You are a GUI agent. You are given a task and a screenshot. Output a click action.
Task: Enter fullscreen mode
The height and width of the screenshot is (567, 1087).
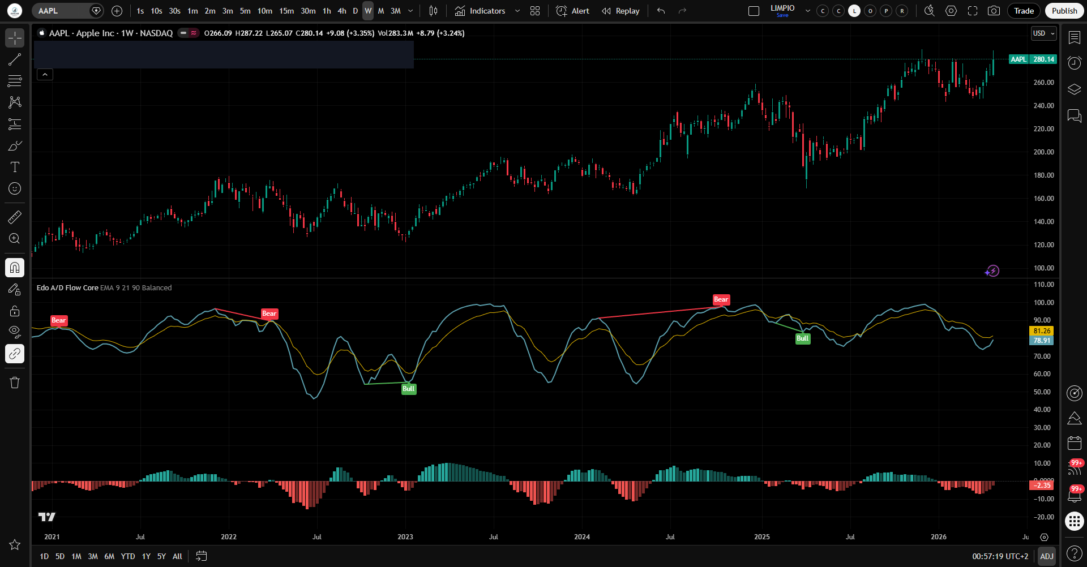[973, 11]
